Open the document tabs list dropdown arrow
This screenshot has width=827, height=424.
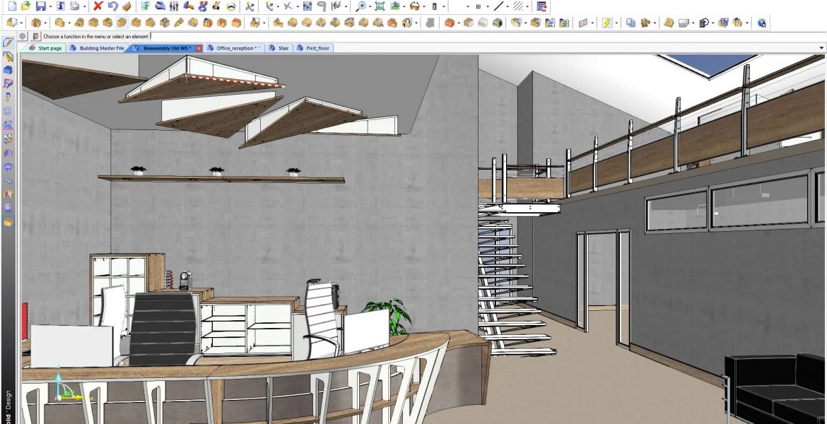(x=821, y=48)
